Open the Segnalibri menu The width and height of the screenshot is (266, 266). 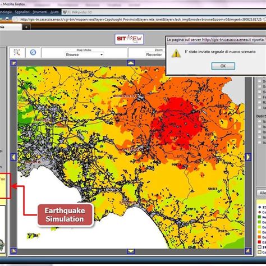point(22,12)
